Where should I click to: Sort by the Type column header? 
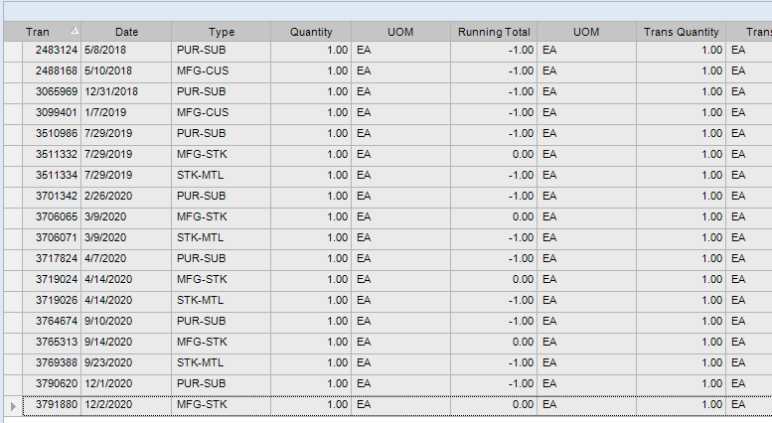pos(221,32)
